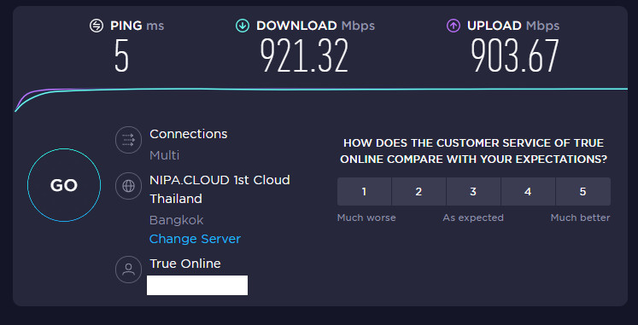The height and width of the screenshot is (325, 638).
Task: Select rating 4 in the survey
Action: click(528, 191)
